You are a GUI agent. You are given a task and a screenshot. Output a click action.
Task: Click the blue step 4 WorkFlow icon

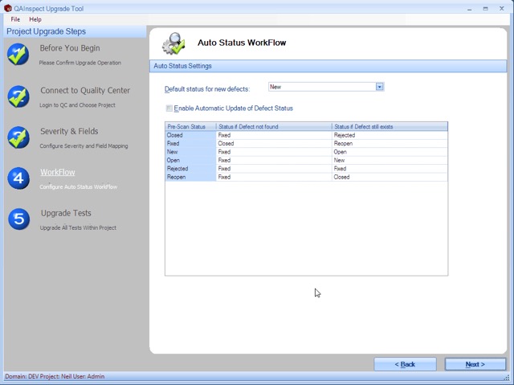pyautogui.click(x=18, y=178)
